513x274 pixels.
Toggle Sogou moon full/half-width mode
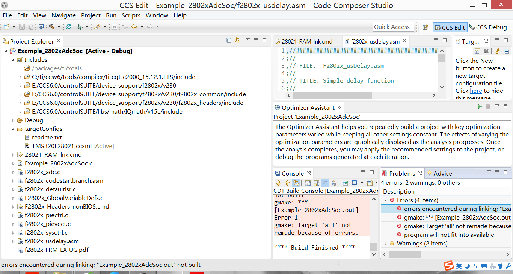pos(467,266)
